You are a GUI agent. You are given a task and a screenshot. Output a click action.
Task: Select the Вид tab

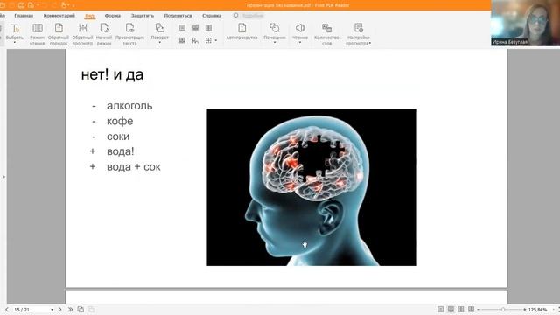[90, 16]
